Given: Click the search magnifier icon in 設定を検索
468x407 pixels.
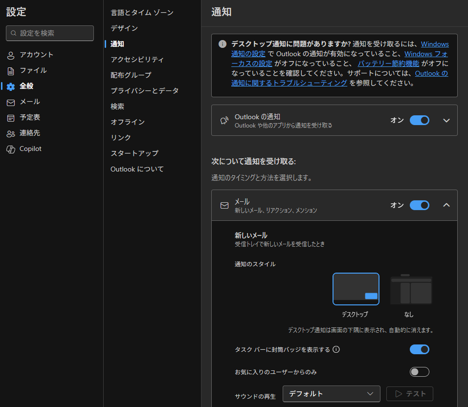Looking at the screenshot, I should [x=13, y=33].
